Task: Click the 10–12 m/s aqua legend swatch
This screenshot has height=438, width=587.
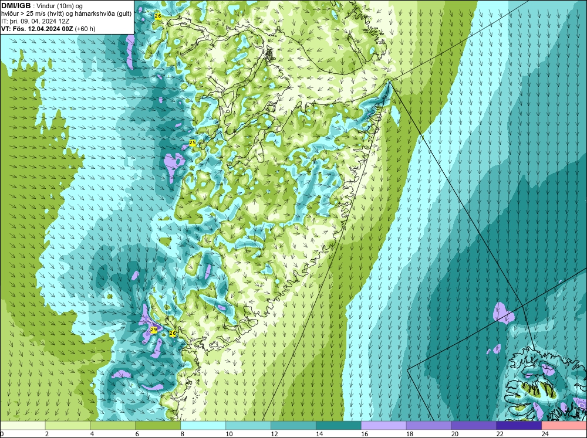Action: (x=248, y=426)
